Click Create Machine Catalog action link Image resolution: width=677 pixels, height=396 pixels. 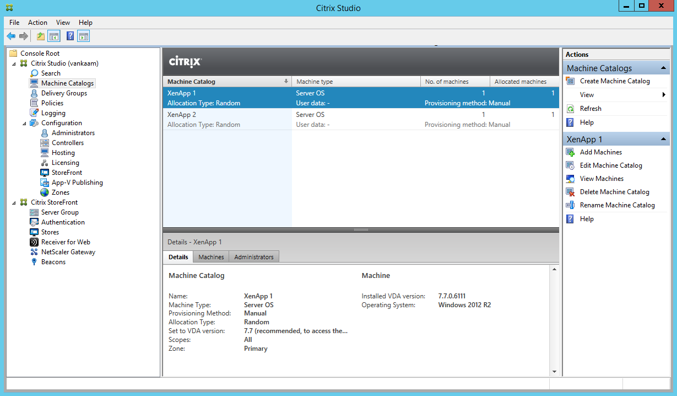(x=615, y=81)
